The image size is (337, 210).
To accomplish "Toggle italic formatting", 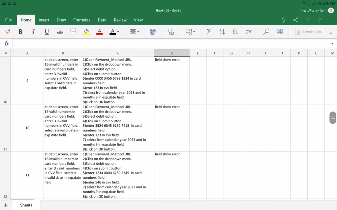I will [x=33, y=32].
